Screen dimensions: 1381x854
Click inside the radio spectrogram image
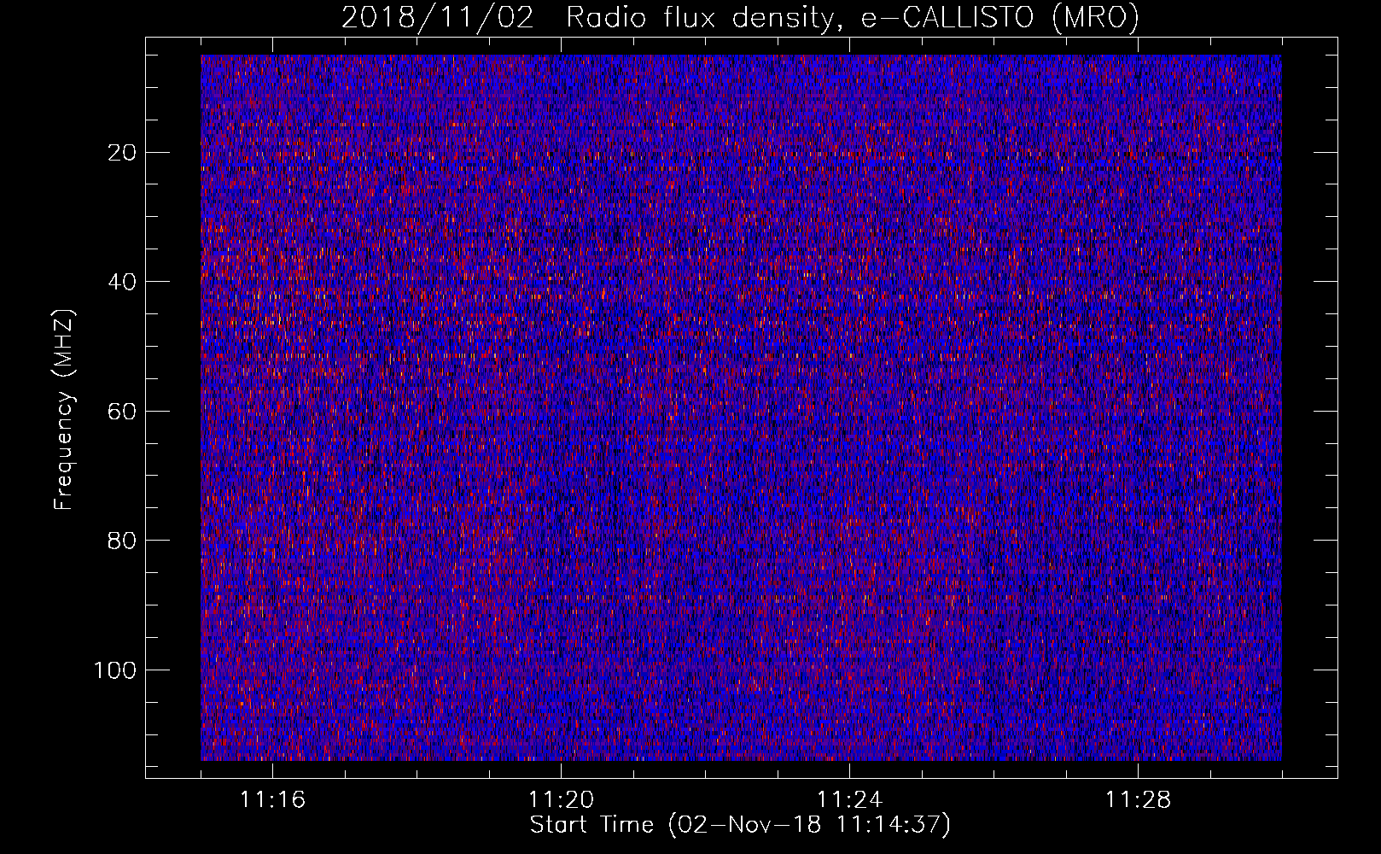tap(741, 408)
